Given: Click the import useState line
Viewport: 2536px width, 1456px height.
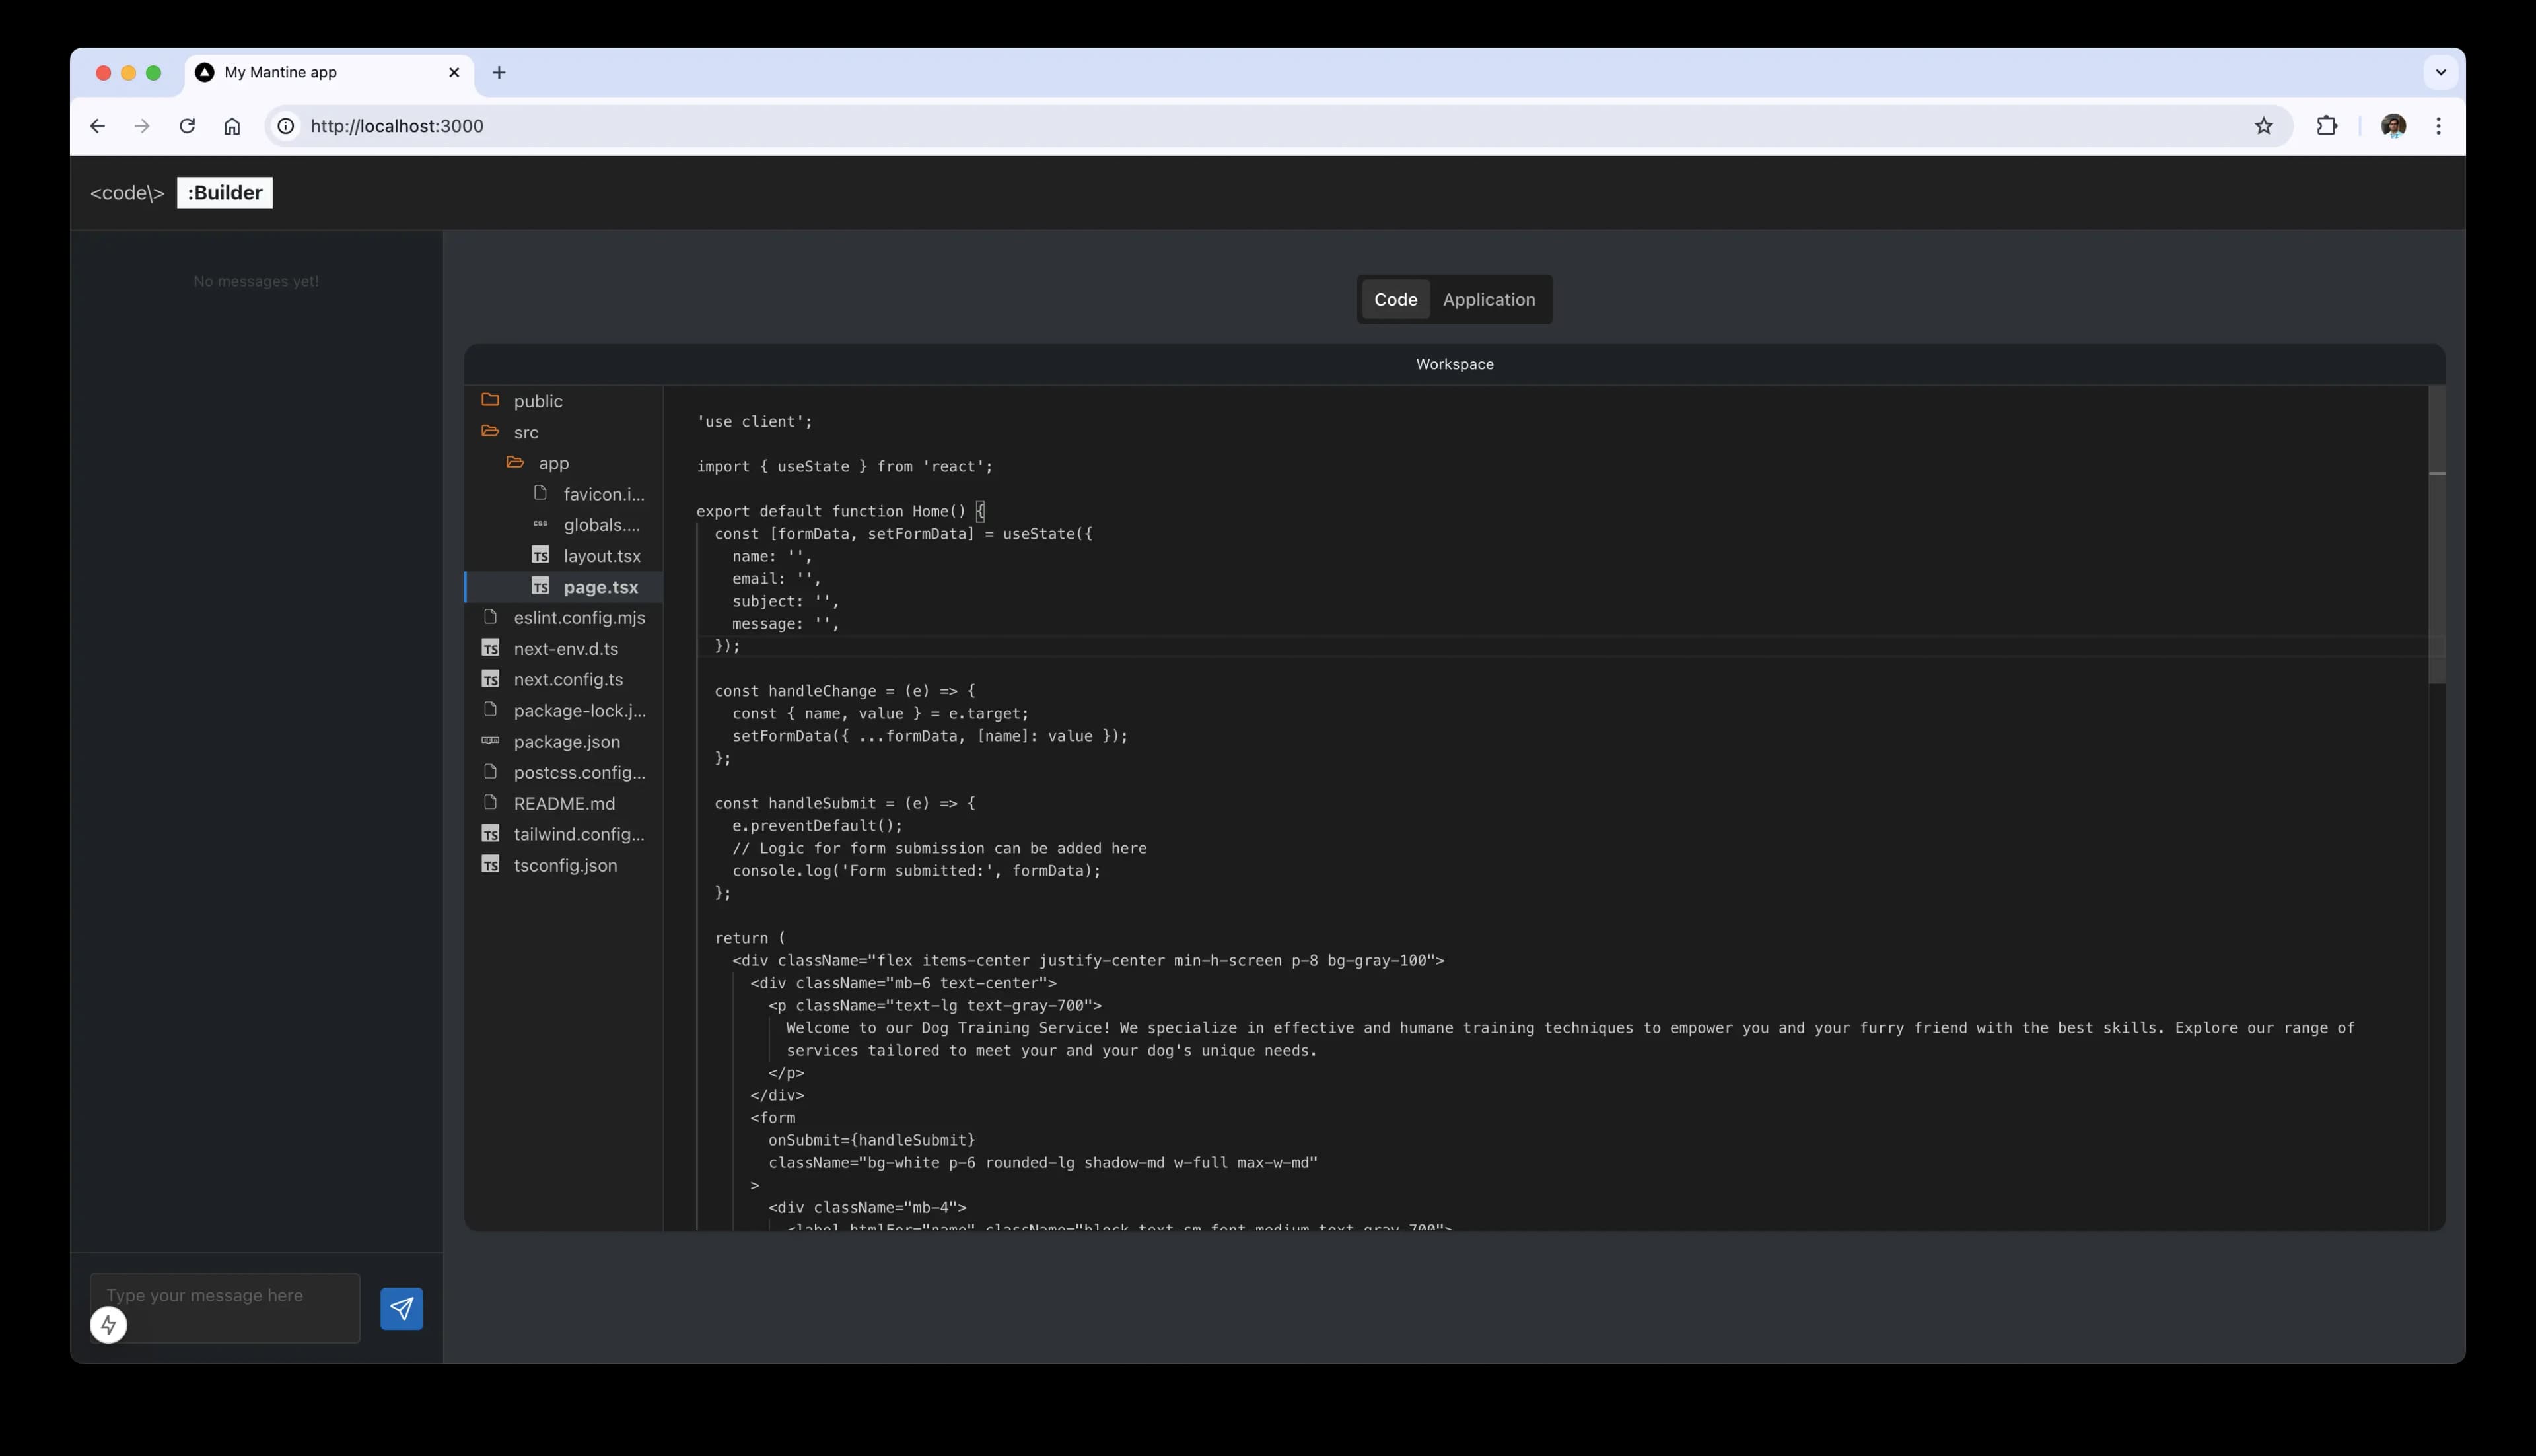Looking at the screenshot, I should [845, 467].
